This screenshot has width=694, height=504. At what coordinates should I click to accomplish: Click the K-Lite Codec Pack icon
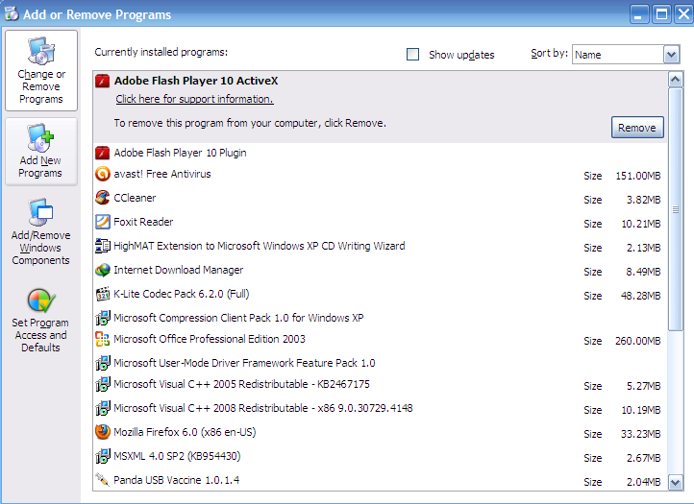102,294
